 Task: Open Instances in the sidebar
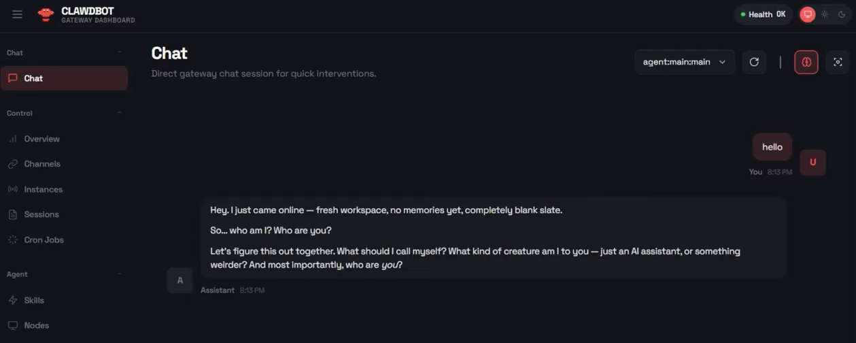43,189
